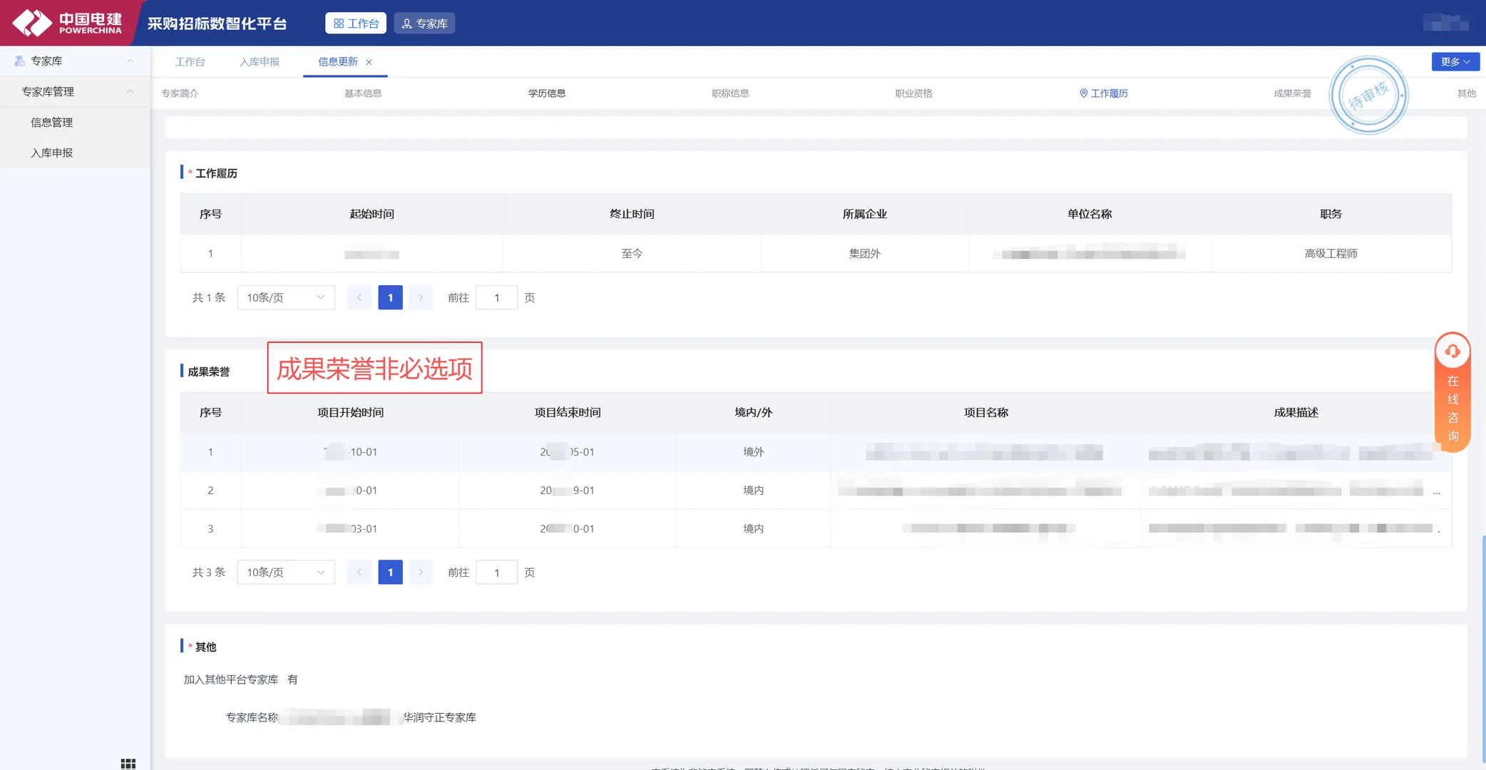The image size is (1486, 770).
Task: Click the grid menu icon at bottom-left
Action: pos(128,764)
